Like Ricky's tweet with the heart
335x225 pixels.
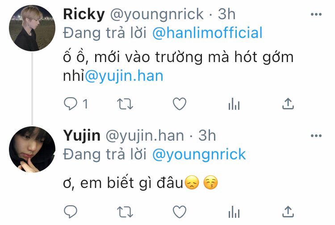click(x=180, y=104)
